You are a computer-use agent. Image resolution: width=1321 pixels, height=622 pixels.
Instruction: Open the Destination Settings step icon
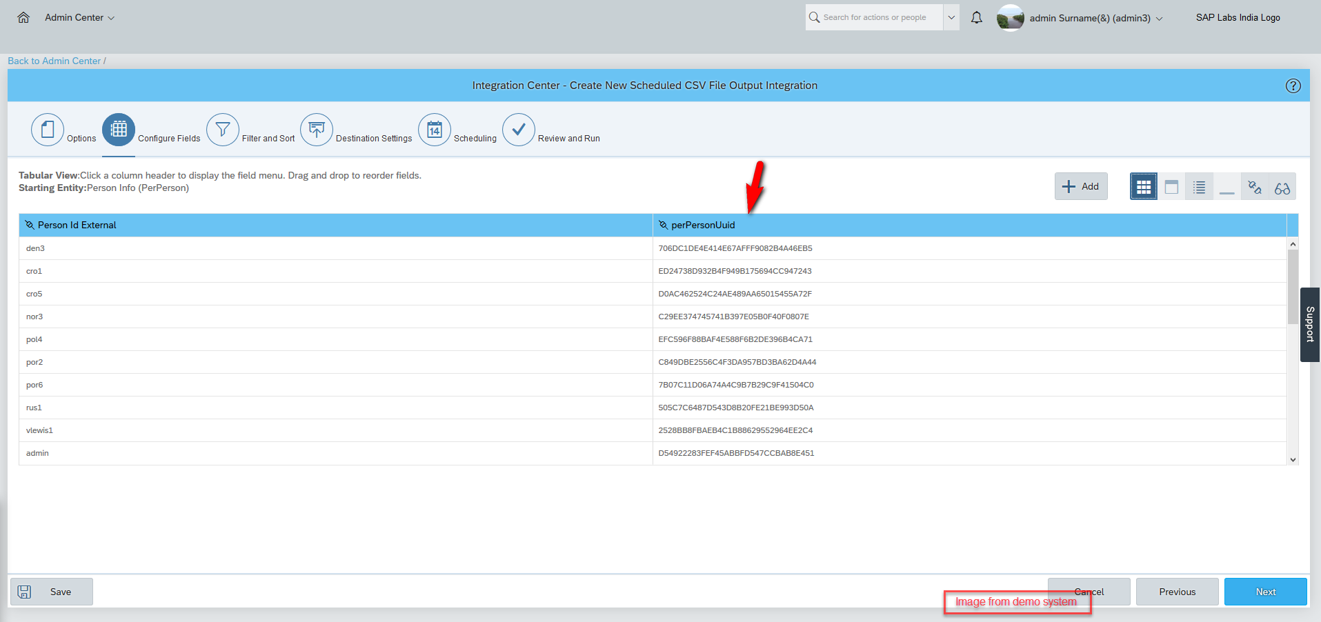pyautogui.click(x=317, y=130)
